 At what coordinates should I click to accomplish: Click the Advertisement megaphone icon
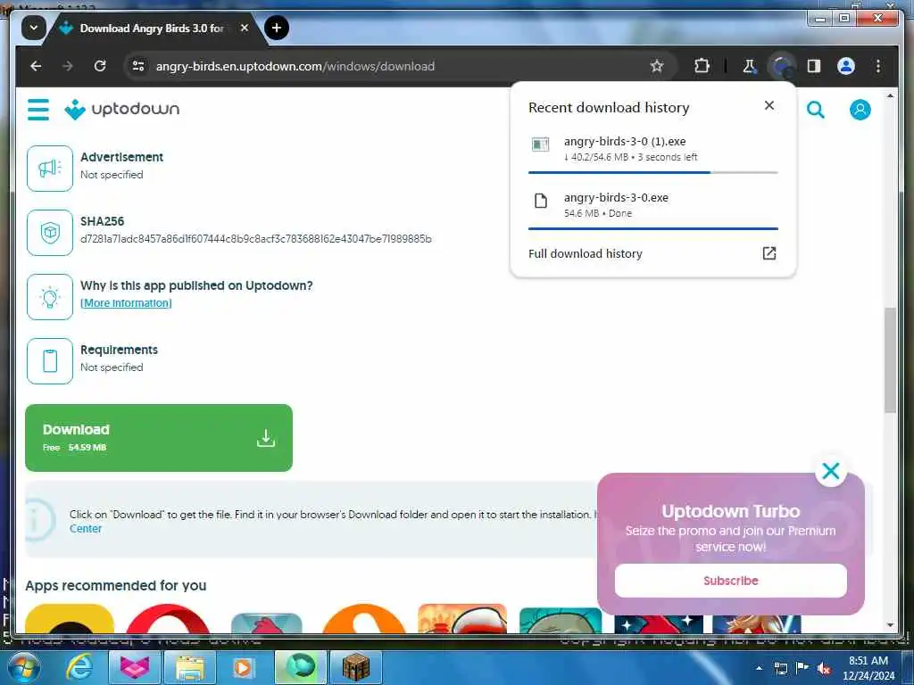click(50, 169)
